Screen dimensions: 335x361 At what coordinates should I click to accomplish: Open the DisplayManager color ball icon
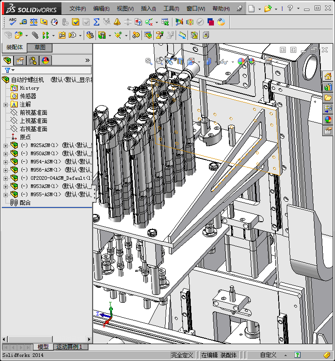(46, 61)
